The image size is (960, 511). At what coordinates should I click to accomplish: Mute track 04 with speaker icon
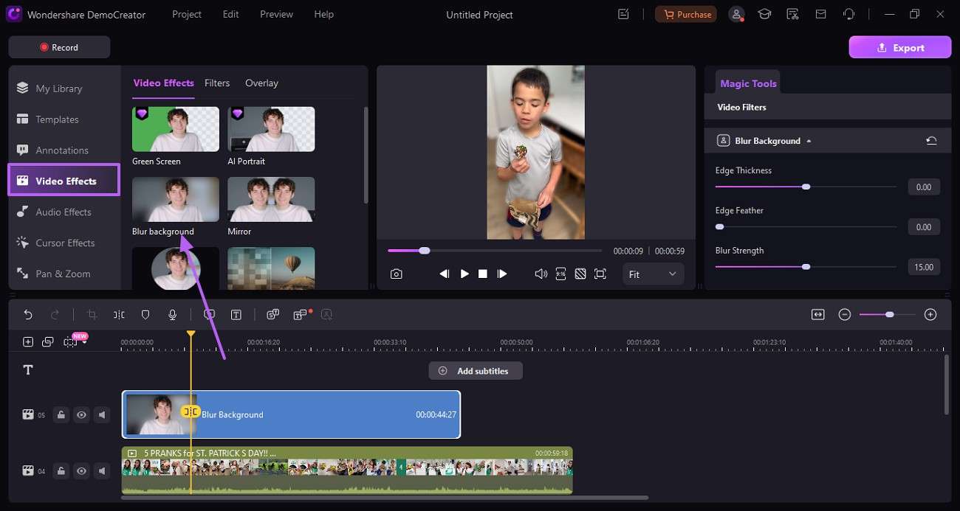pos(102,470)
